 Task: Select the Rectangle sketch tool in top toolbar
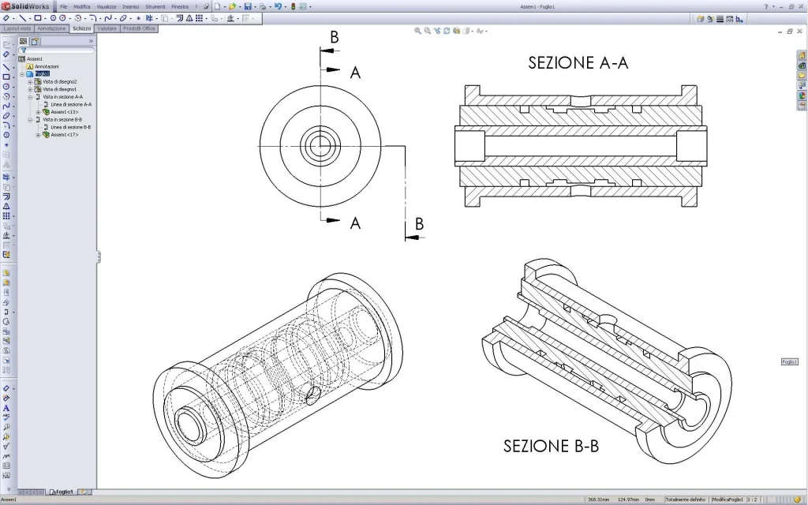pos(37,17)
